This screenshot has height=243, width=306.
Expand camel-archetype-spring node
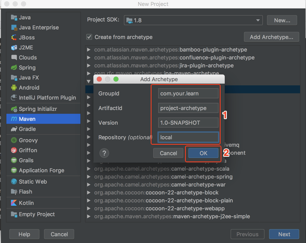[89, 176]
